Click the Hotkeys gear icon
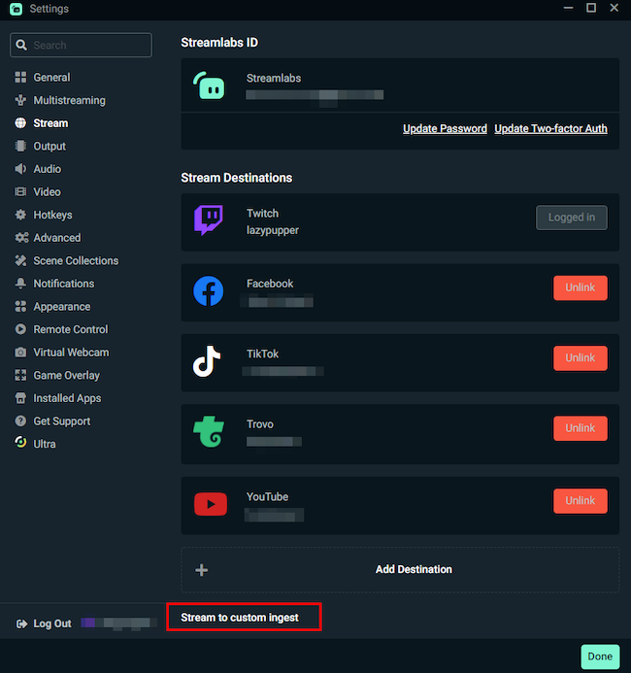 point(20,215)
